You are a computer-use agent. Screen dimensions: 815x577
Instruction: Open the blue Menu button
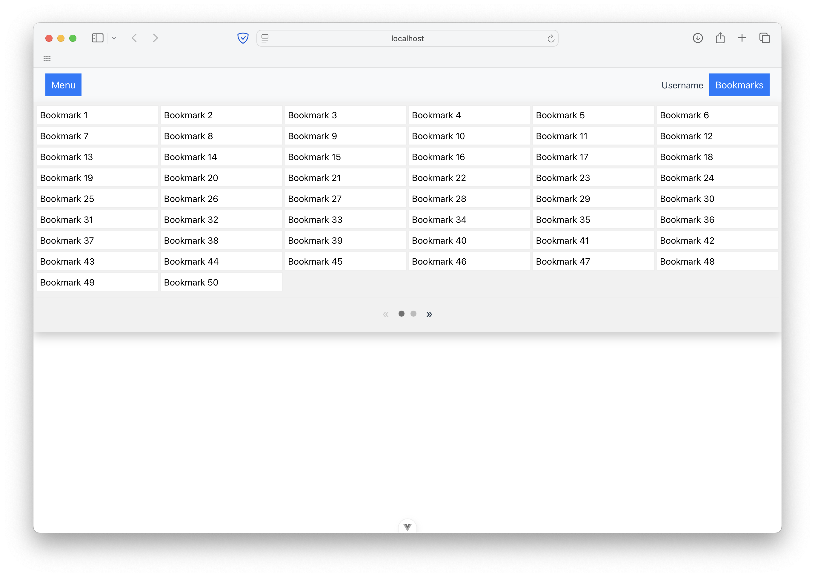[63, 85]
